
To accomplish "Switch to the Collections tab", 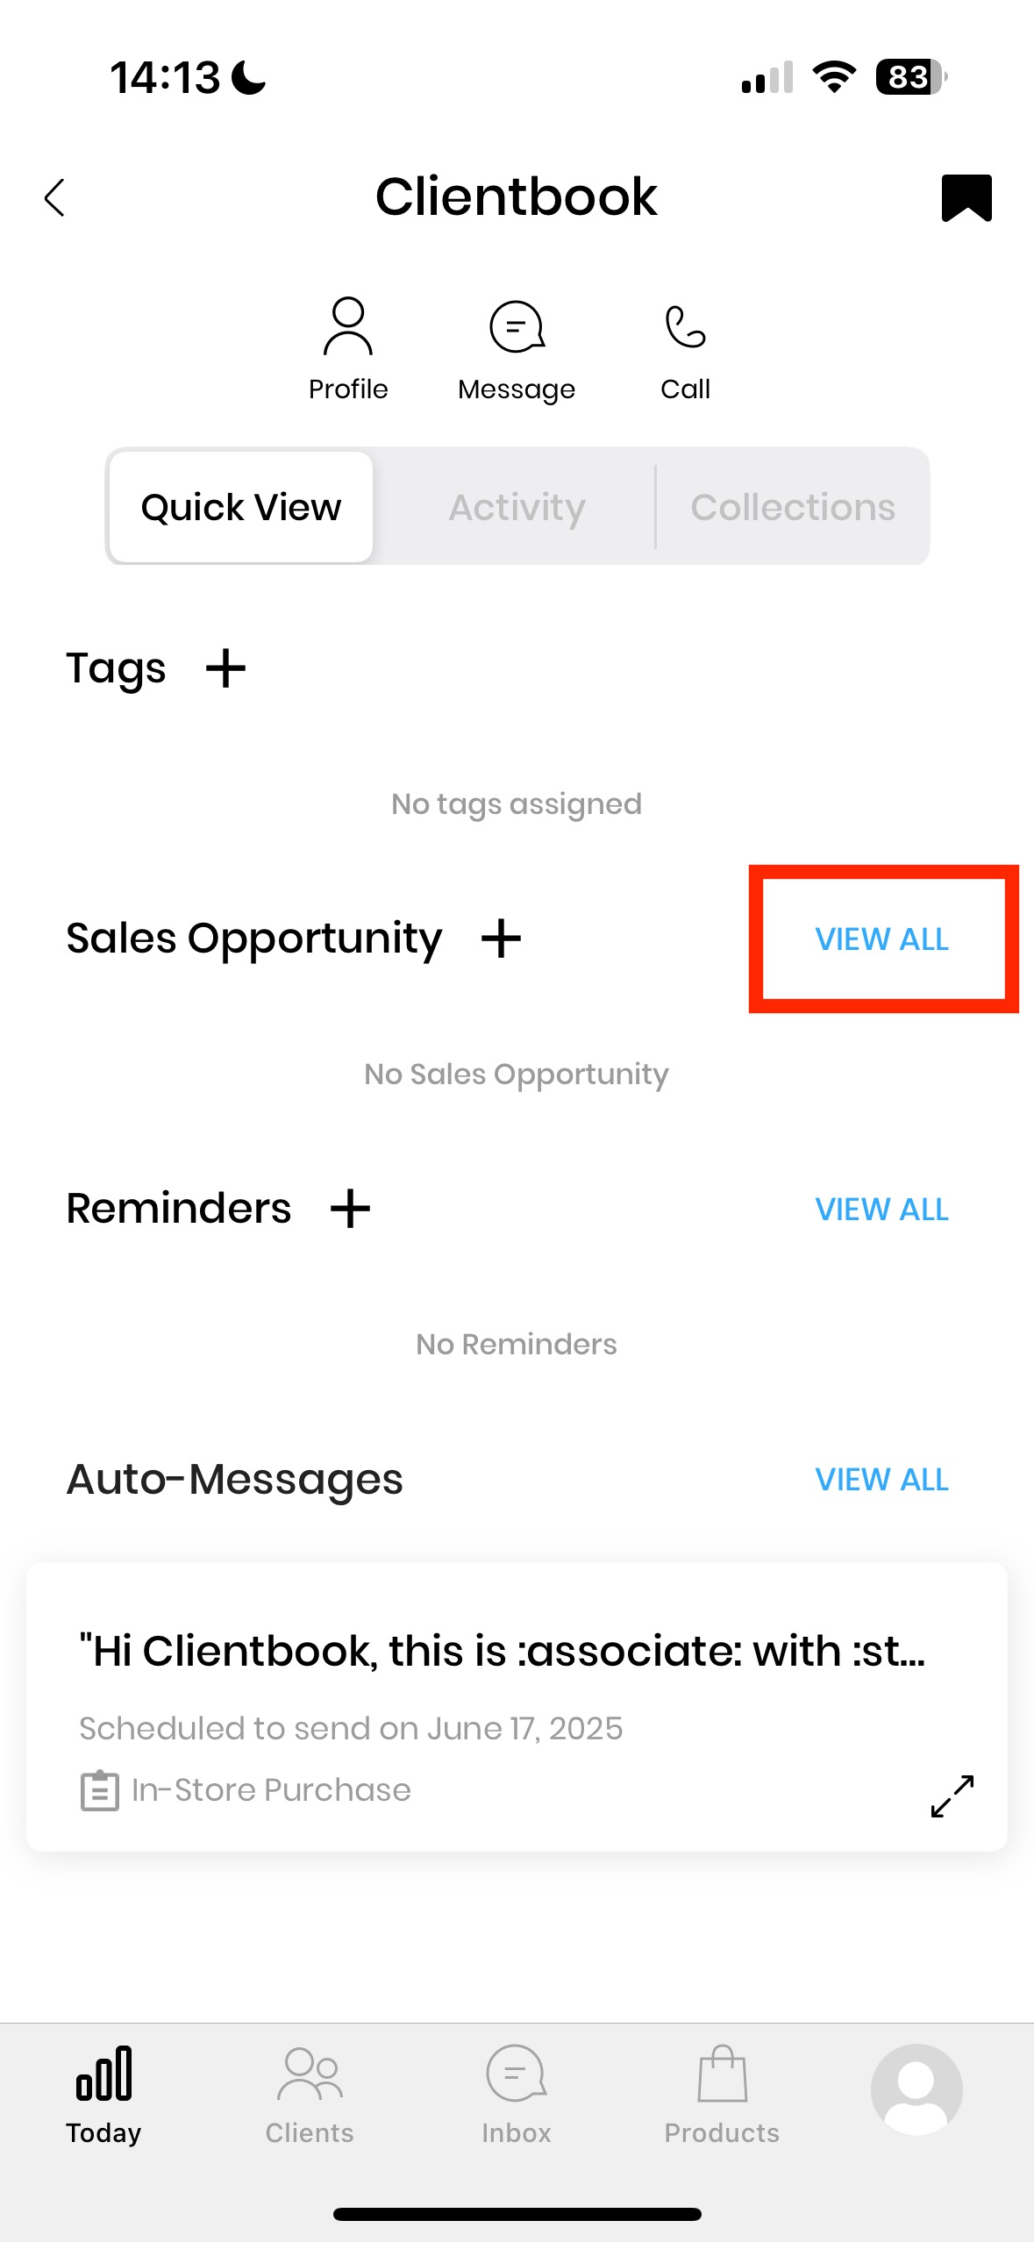I will [x=793, y=507].
